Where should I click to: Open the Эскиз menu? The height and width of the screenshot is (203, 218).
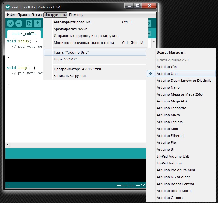(37, 15)
